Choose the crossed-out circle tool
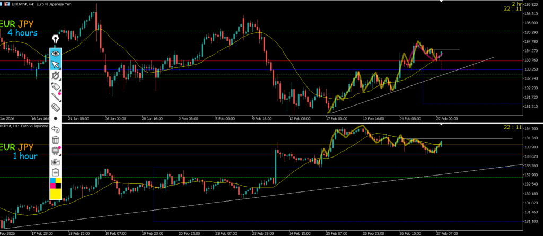Image resolution: width=543 pixels, height=236 pixels. click(x=55, y=76)
